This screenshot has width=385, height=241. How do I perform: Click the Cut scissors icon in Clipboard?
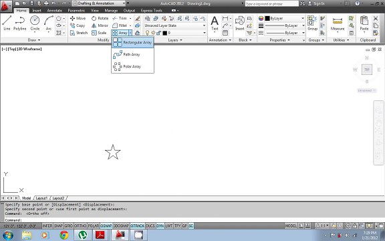tap(376, 19)
